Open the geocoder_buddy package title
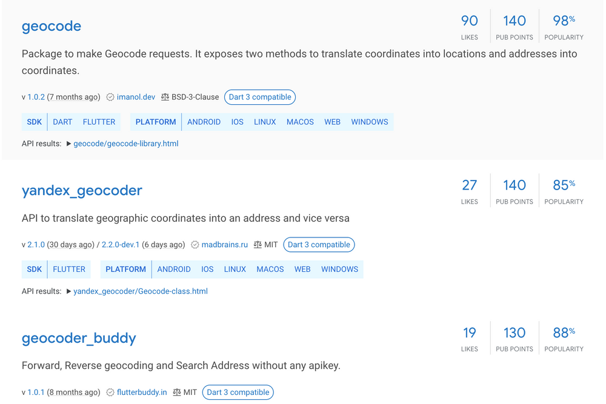606x404 pixels. (79, 338)
